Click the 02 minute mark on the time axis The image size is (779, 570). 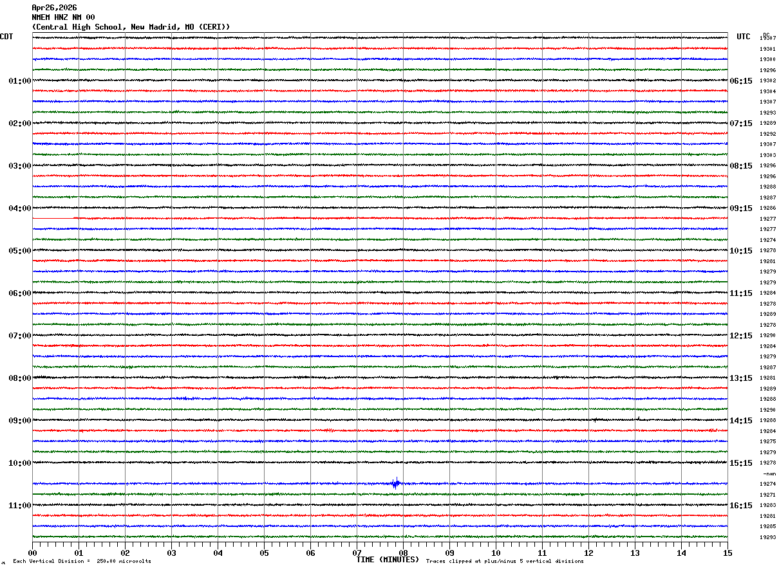click(x=125, y=553)
